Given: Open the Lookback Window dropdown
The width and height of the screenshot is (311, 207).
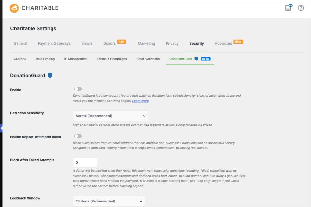Looking at the screenshot, I should tap(109, 201).
